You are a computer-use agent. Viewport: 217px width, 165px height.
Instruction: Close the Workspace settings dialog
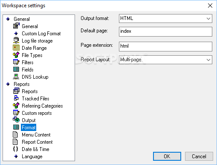pyautogui.click(x=210, y=6)
